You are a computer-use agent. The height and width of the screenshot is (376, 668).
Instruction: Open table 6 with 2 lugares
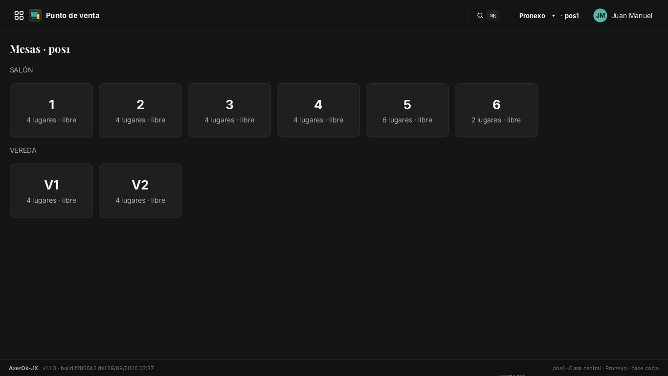click(496, 110)
